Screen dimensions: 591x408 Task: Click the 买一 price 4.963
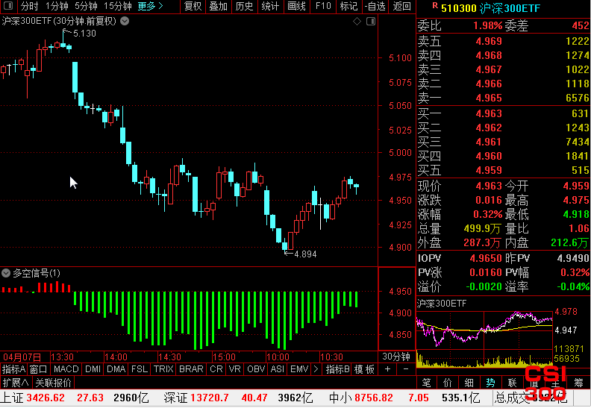point(489,113)
